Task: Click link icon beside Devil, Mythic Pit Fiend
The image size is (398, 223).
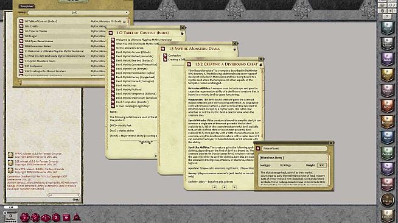Action: tap(113, 90)
